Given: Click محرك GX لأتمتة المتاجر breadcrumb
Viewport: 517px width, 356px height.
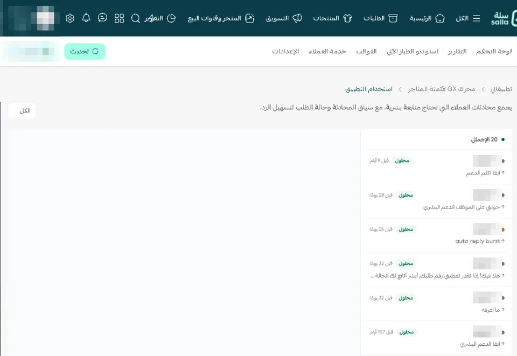Looking at the screenshot, I should click(x=442, y=89).
